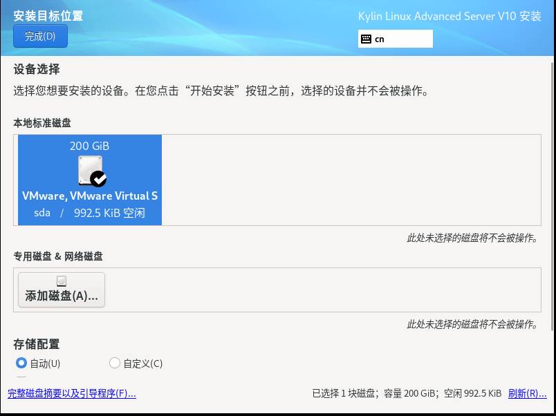Click the keyboard layout icon
The image size is (556, 416).
click(x=366, y=39)
